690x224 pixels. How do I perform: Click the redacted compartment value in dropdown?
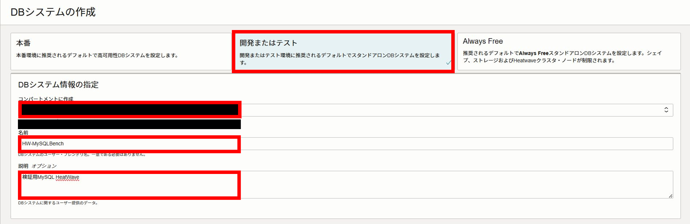tap(130, 110)
